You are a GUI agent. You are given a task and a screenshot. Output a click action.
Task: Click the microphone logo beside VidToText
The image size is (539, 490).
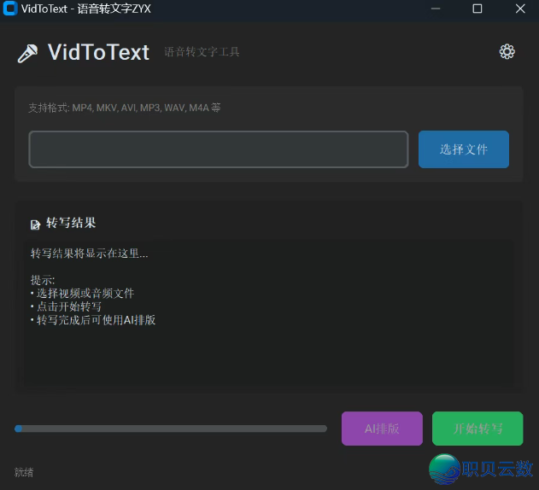click(x=27, y=54)
